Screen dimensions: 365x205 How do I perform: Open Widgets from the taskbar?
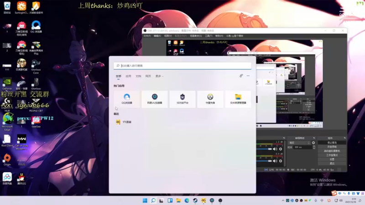[170, 200]
